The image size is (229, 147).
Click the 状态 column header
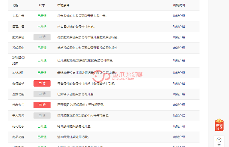click(42, 5)
